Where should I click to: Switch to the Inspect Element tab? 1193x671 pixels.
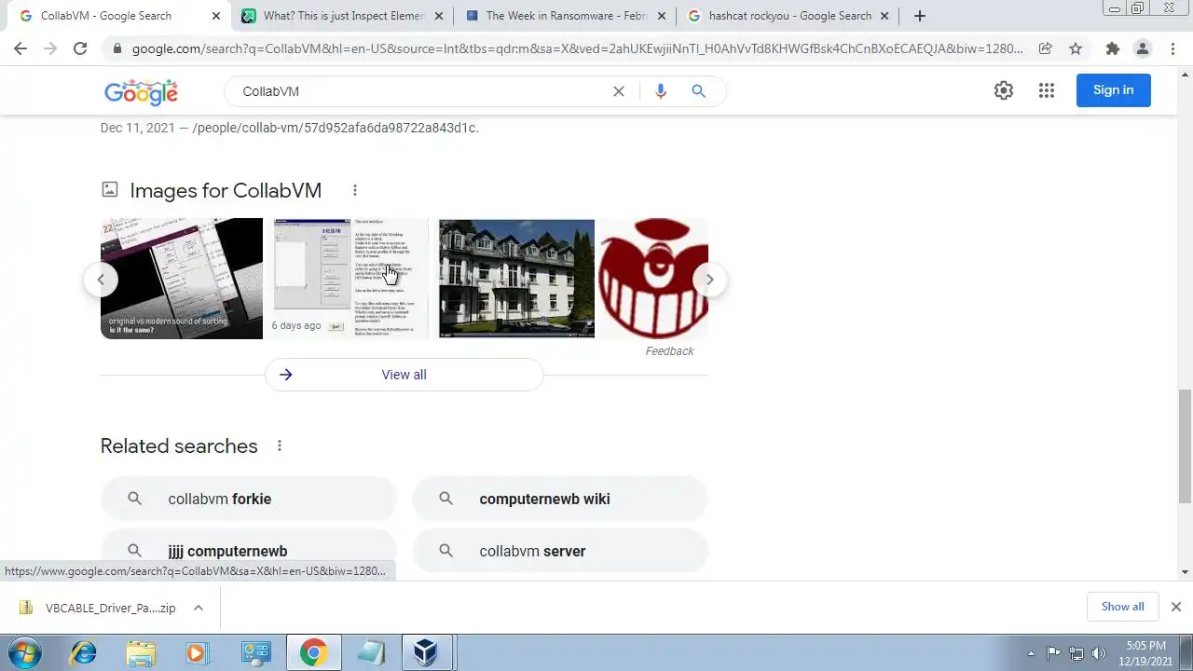coord(342,16)
